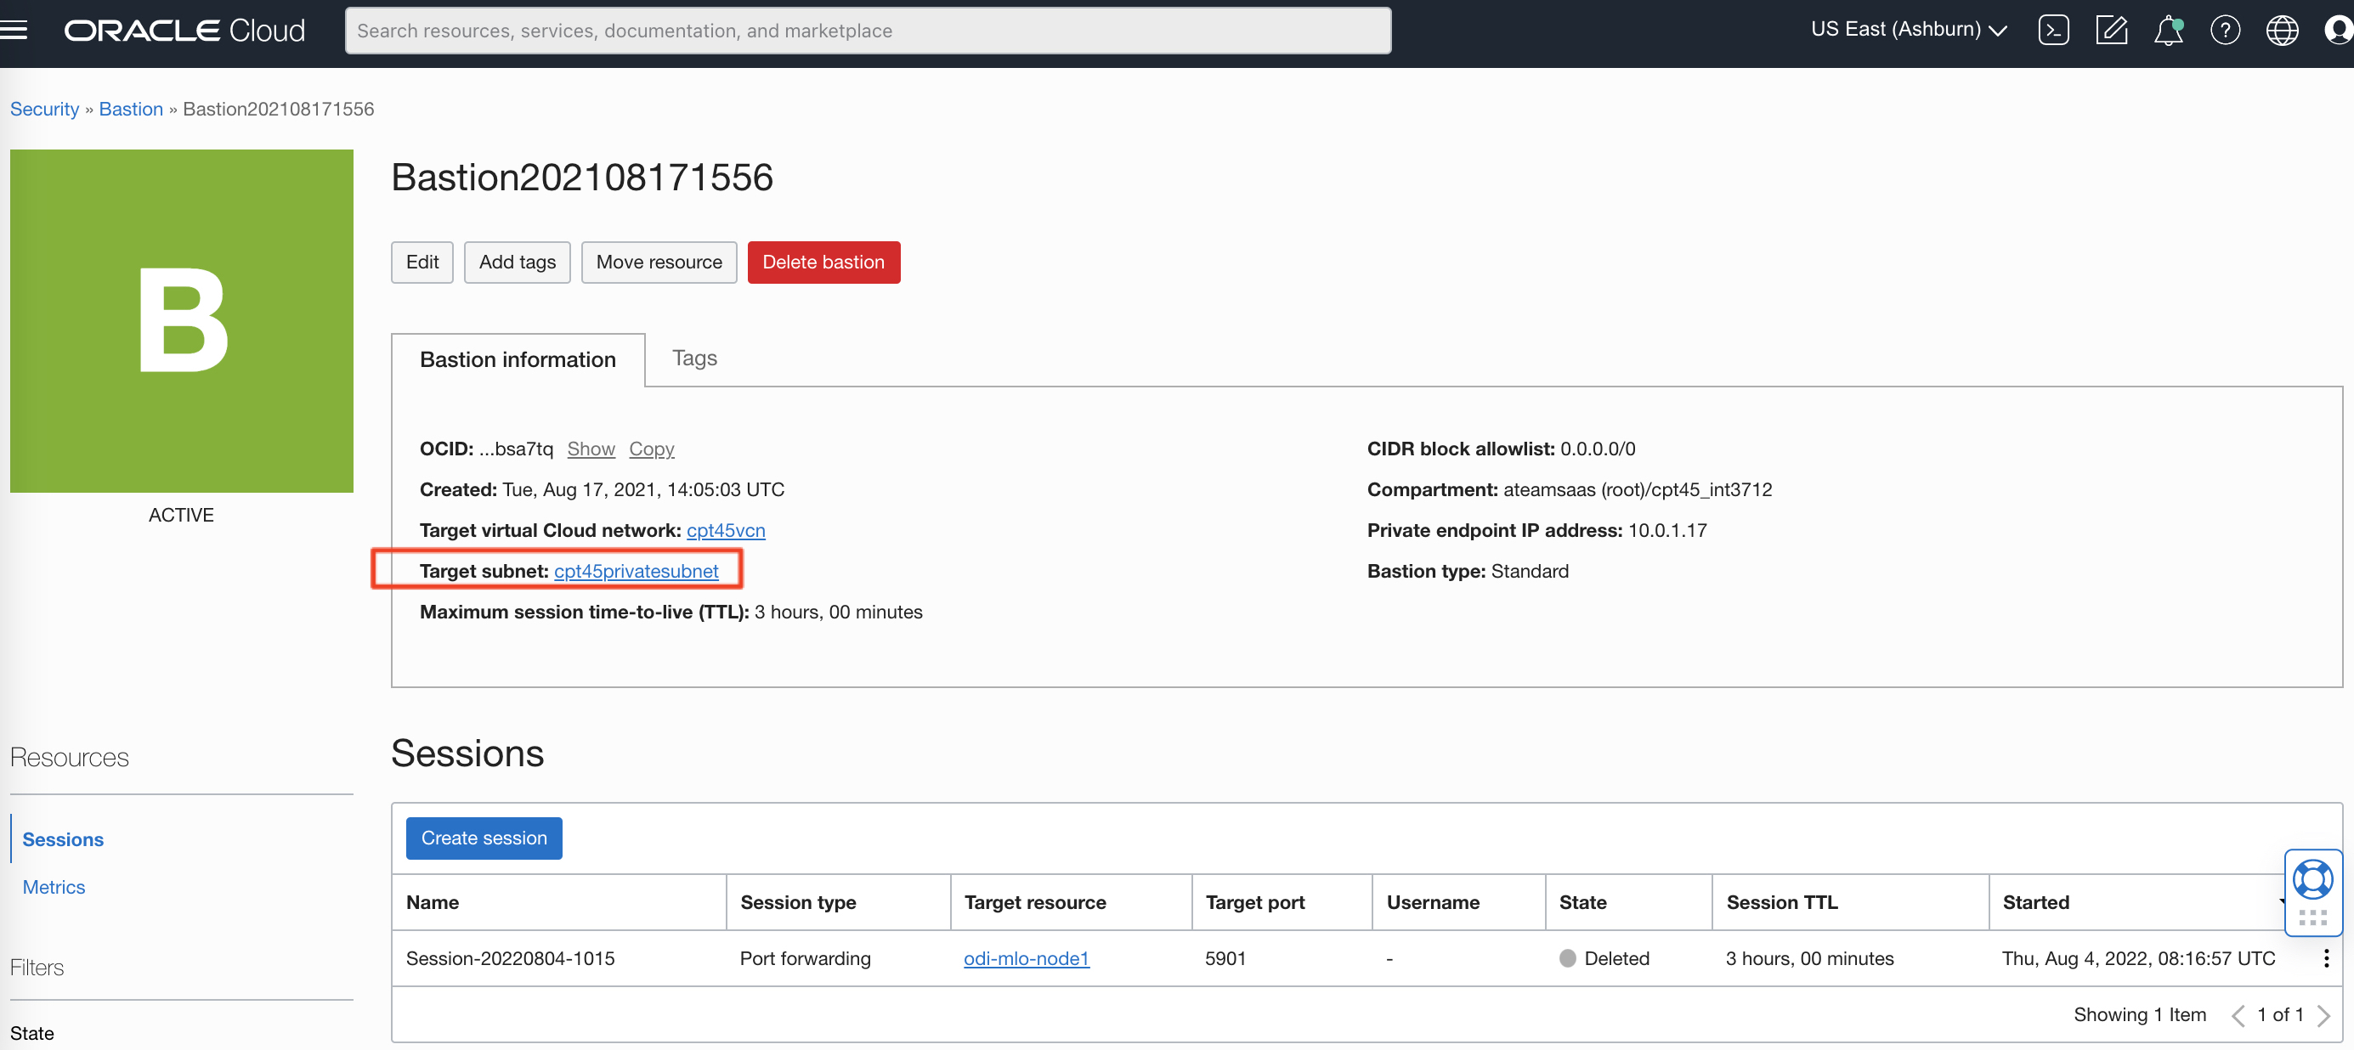
Task: Launch Cloud Shell from the header
Action: coord(2052,30)
